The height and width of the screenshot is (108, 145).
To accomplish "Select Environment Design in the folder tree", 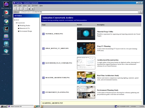I will 26,31.
